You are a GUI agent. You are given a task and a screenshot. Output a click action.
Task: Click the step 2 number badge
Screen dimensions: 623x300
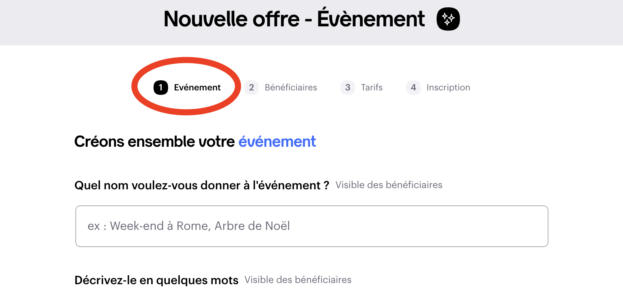[251, 88]
